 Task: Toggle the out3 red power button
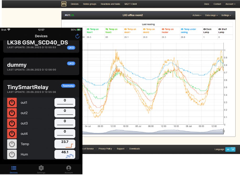coord(12,123)
